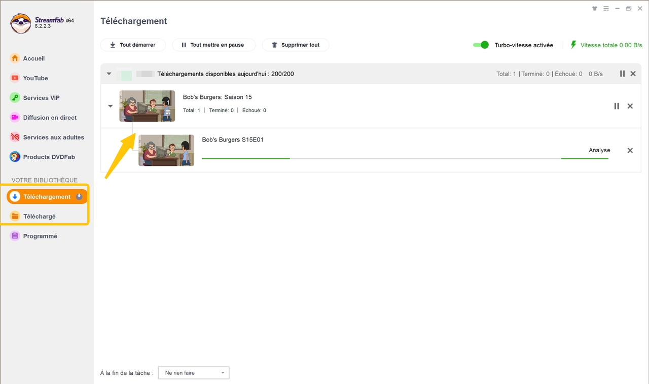649x384 pixels.
Task: Click the S15E01 analysis progress bar
Action: click(405, 159)
